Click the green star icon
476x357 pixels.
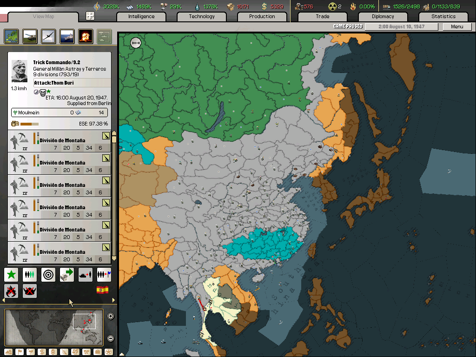(11, 275)
